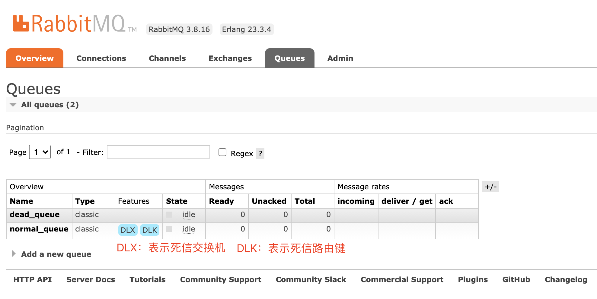Image resolution: width=597 pixels, height=299 pixels.
Task: Click the +/- column selector button
Action: (490, 187)
